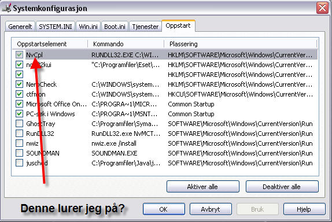Select the RunDLL32.exe NvMCT... command
Image resolution: width=332 pixels, height=222 pixels.
126,134
